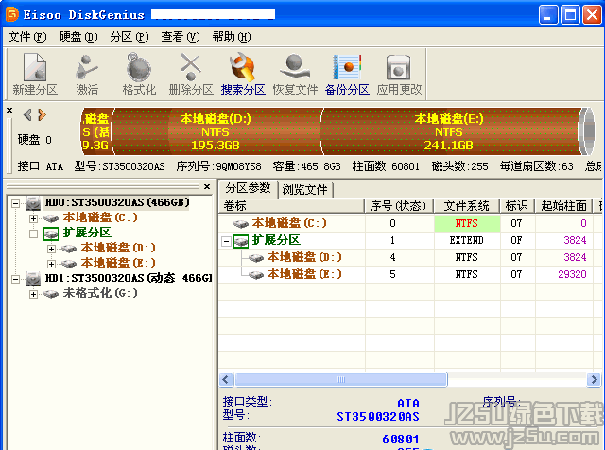Screen dimensions: 605x450
Task: Click the 起始柱面 column header
Action: 563,206
